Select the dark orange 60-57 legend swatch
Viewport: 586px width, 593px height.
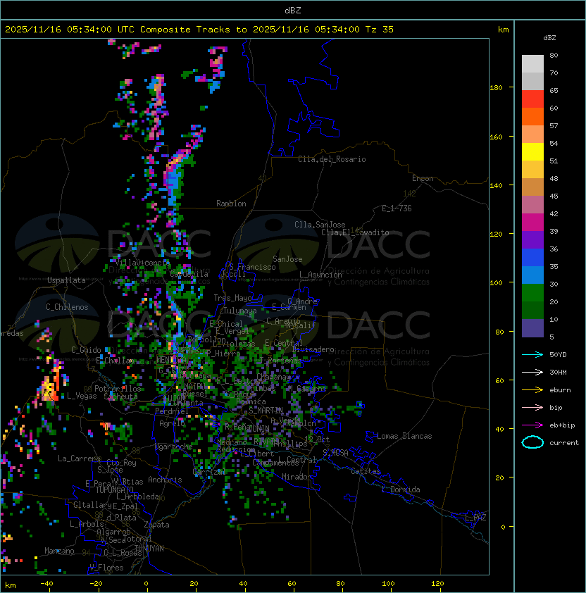pos(532,117)
